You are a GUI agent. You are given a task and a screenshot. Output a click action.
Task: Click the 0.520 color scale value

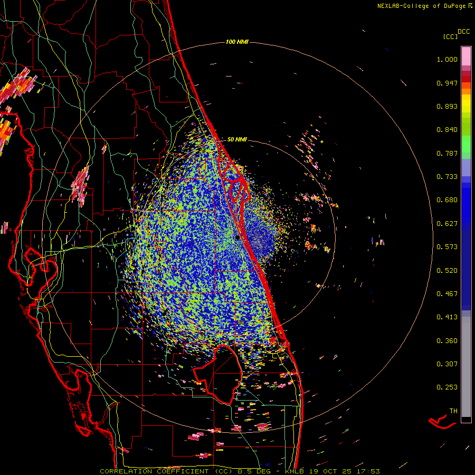447,271
